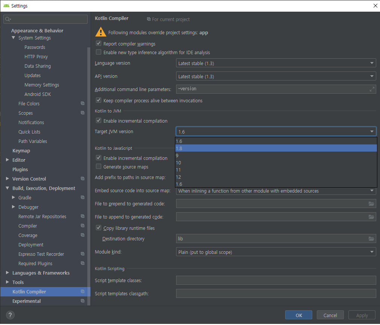Collapse the System Settings tree node

13,38
